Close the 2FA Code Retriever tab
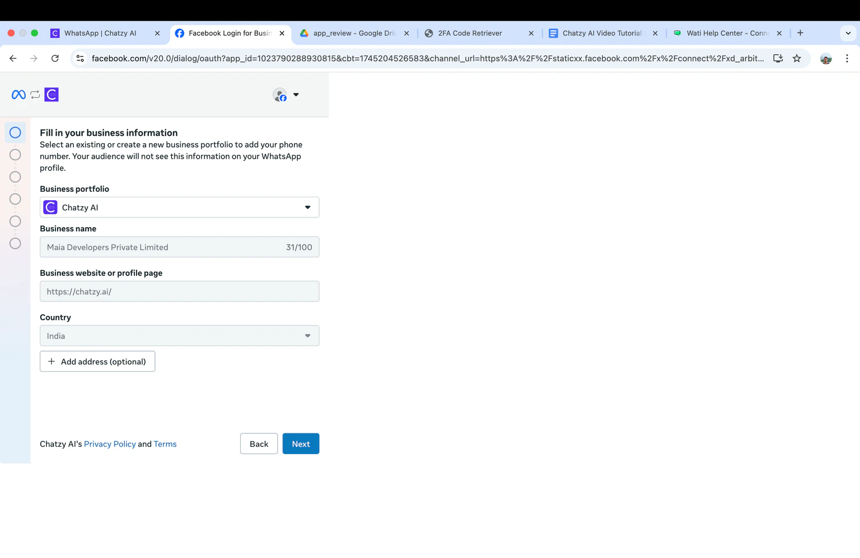 tap(531, 33)
